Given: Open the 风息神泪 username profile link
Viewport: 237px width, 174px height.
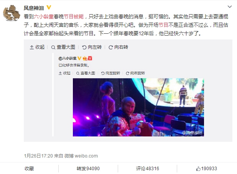Looking at the screenshot, I should click(34, 8).
